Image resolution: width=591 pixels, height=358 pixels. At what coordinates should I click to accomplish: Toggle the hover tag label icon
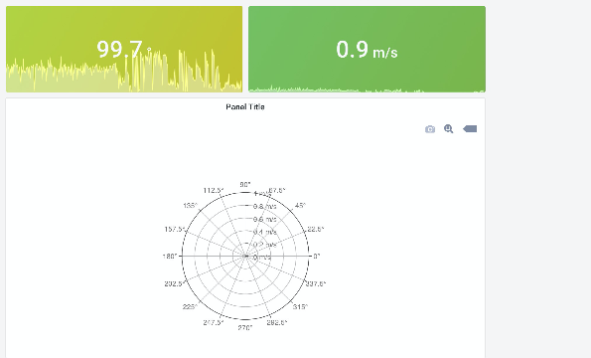point(470,129)
